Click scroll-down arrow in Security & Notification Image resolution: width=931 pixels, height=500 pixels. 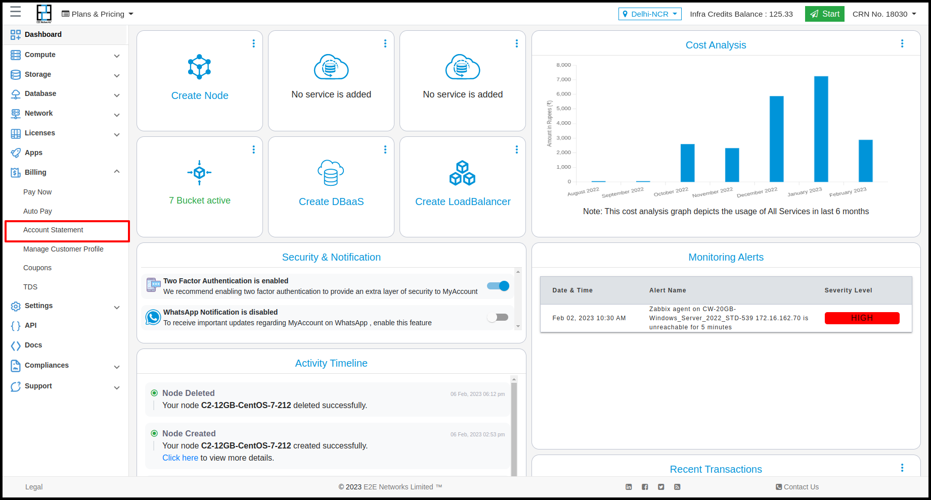518,326
